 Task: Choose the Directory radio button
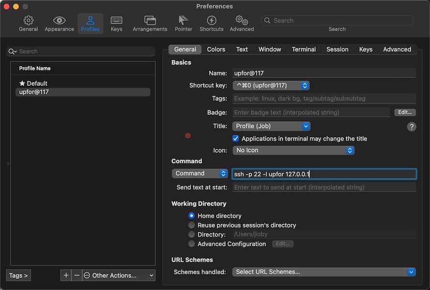coord(191,234)
